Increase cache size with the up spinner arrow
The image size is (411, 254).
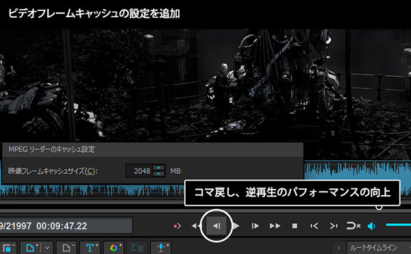(159, 168)
